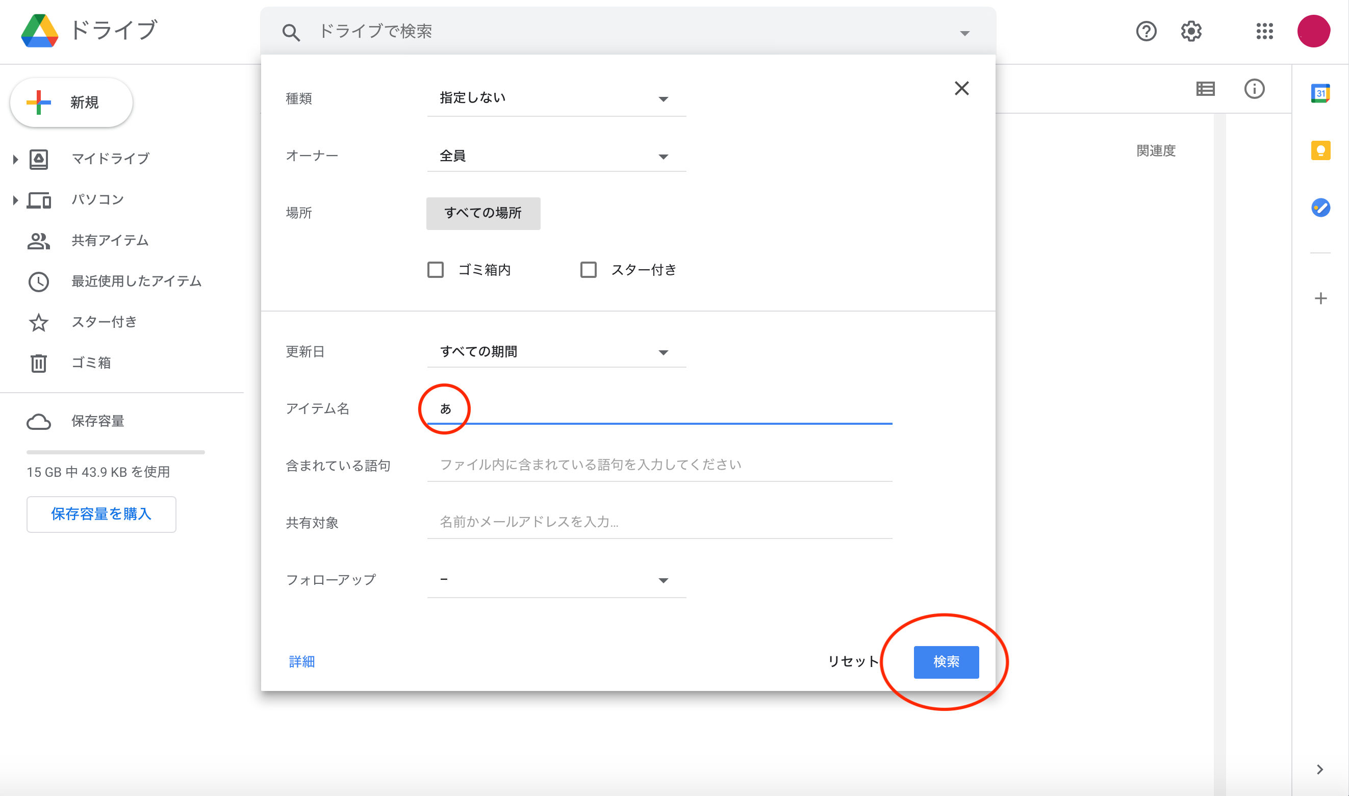This screenshot has height=796, width=1349.
Task: Open マイドライブ in the sidebar
Action: coord(110,159)
